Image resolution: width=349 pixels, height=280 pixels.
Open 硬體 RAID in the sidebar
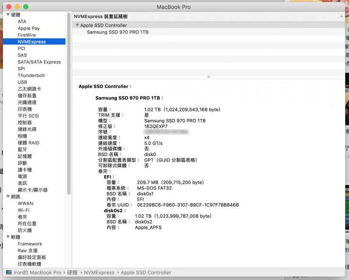pyautogui.click(x=29, y=143)
